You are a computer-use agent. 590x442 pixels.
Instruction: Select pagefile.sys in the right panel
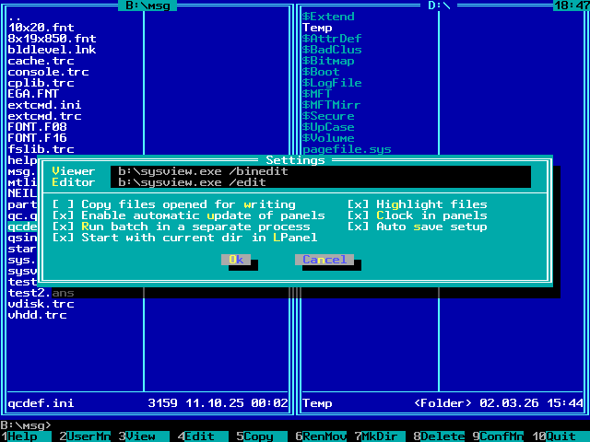[347, 149]
